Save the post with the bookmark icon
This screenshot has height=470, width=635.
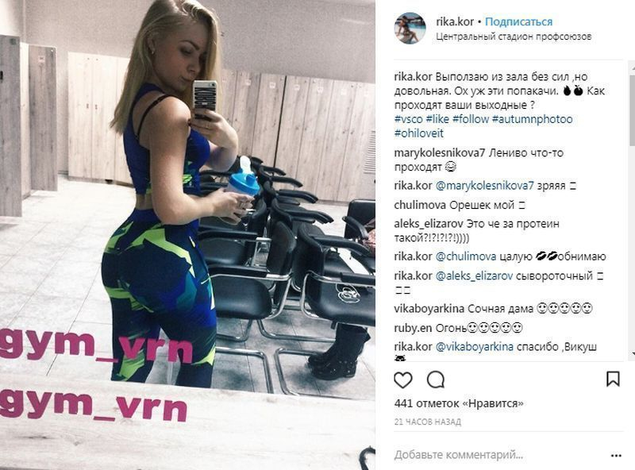tap(613, 379)
